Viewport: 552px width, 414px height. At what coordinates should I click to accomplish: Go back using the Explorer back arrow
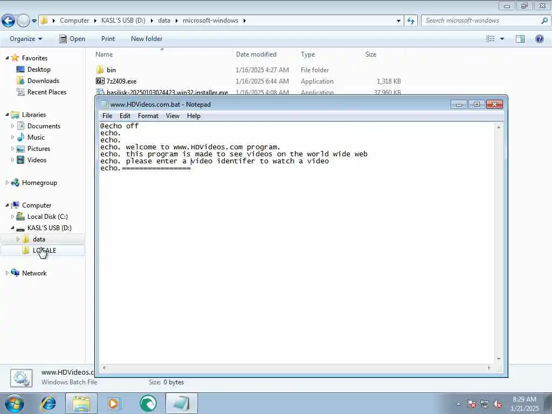tap(8, 20)
